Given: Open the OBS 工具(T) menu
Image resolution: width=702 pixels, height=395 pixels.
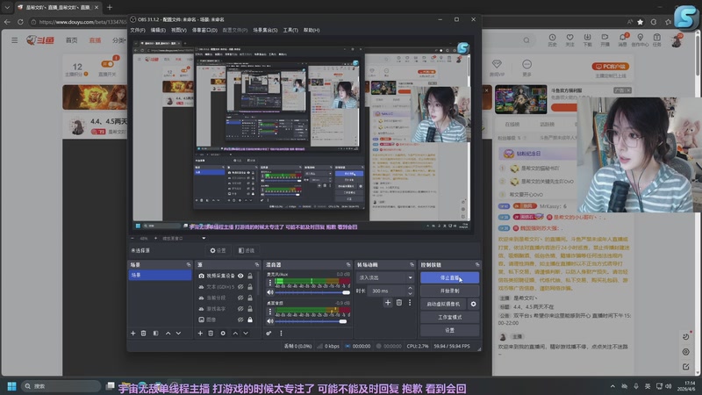Looking at the screenshot, I should tap(290, 31).
